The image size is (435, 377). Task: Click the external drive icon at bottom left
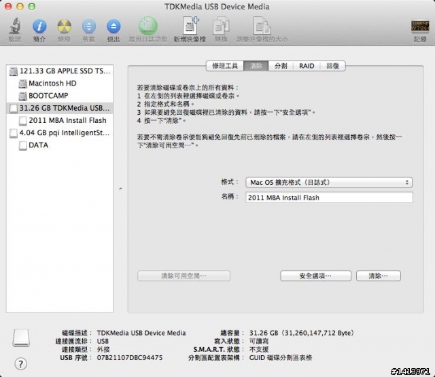tap(21, 338)
